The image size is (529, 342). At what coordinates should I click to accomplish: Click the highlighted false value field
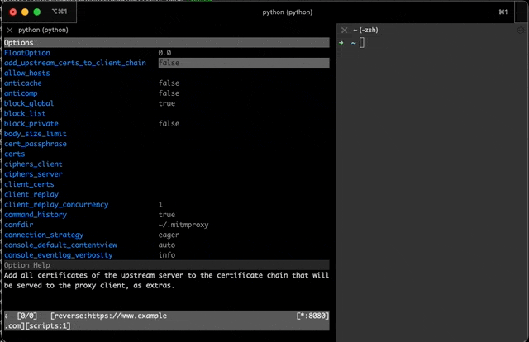click(244, 63)
